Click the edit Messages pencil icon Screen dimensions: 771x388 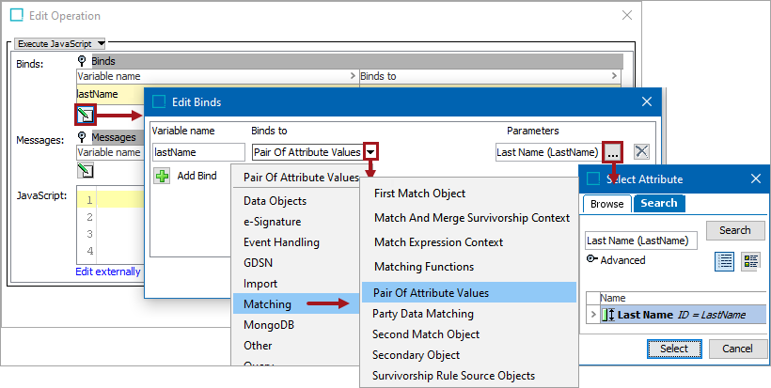(x=86, y=170)
